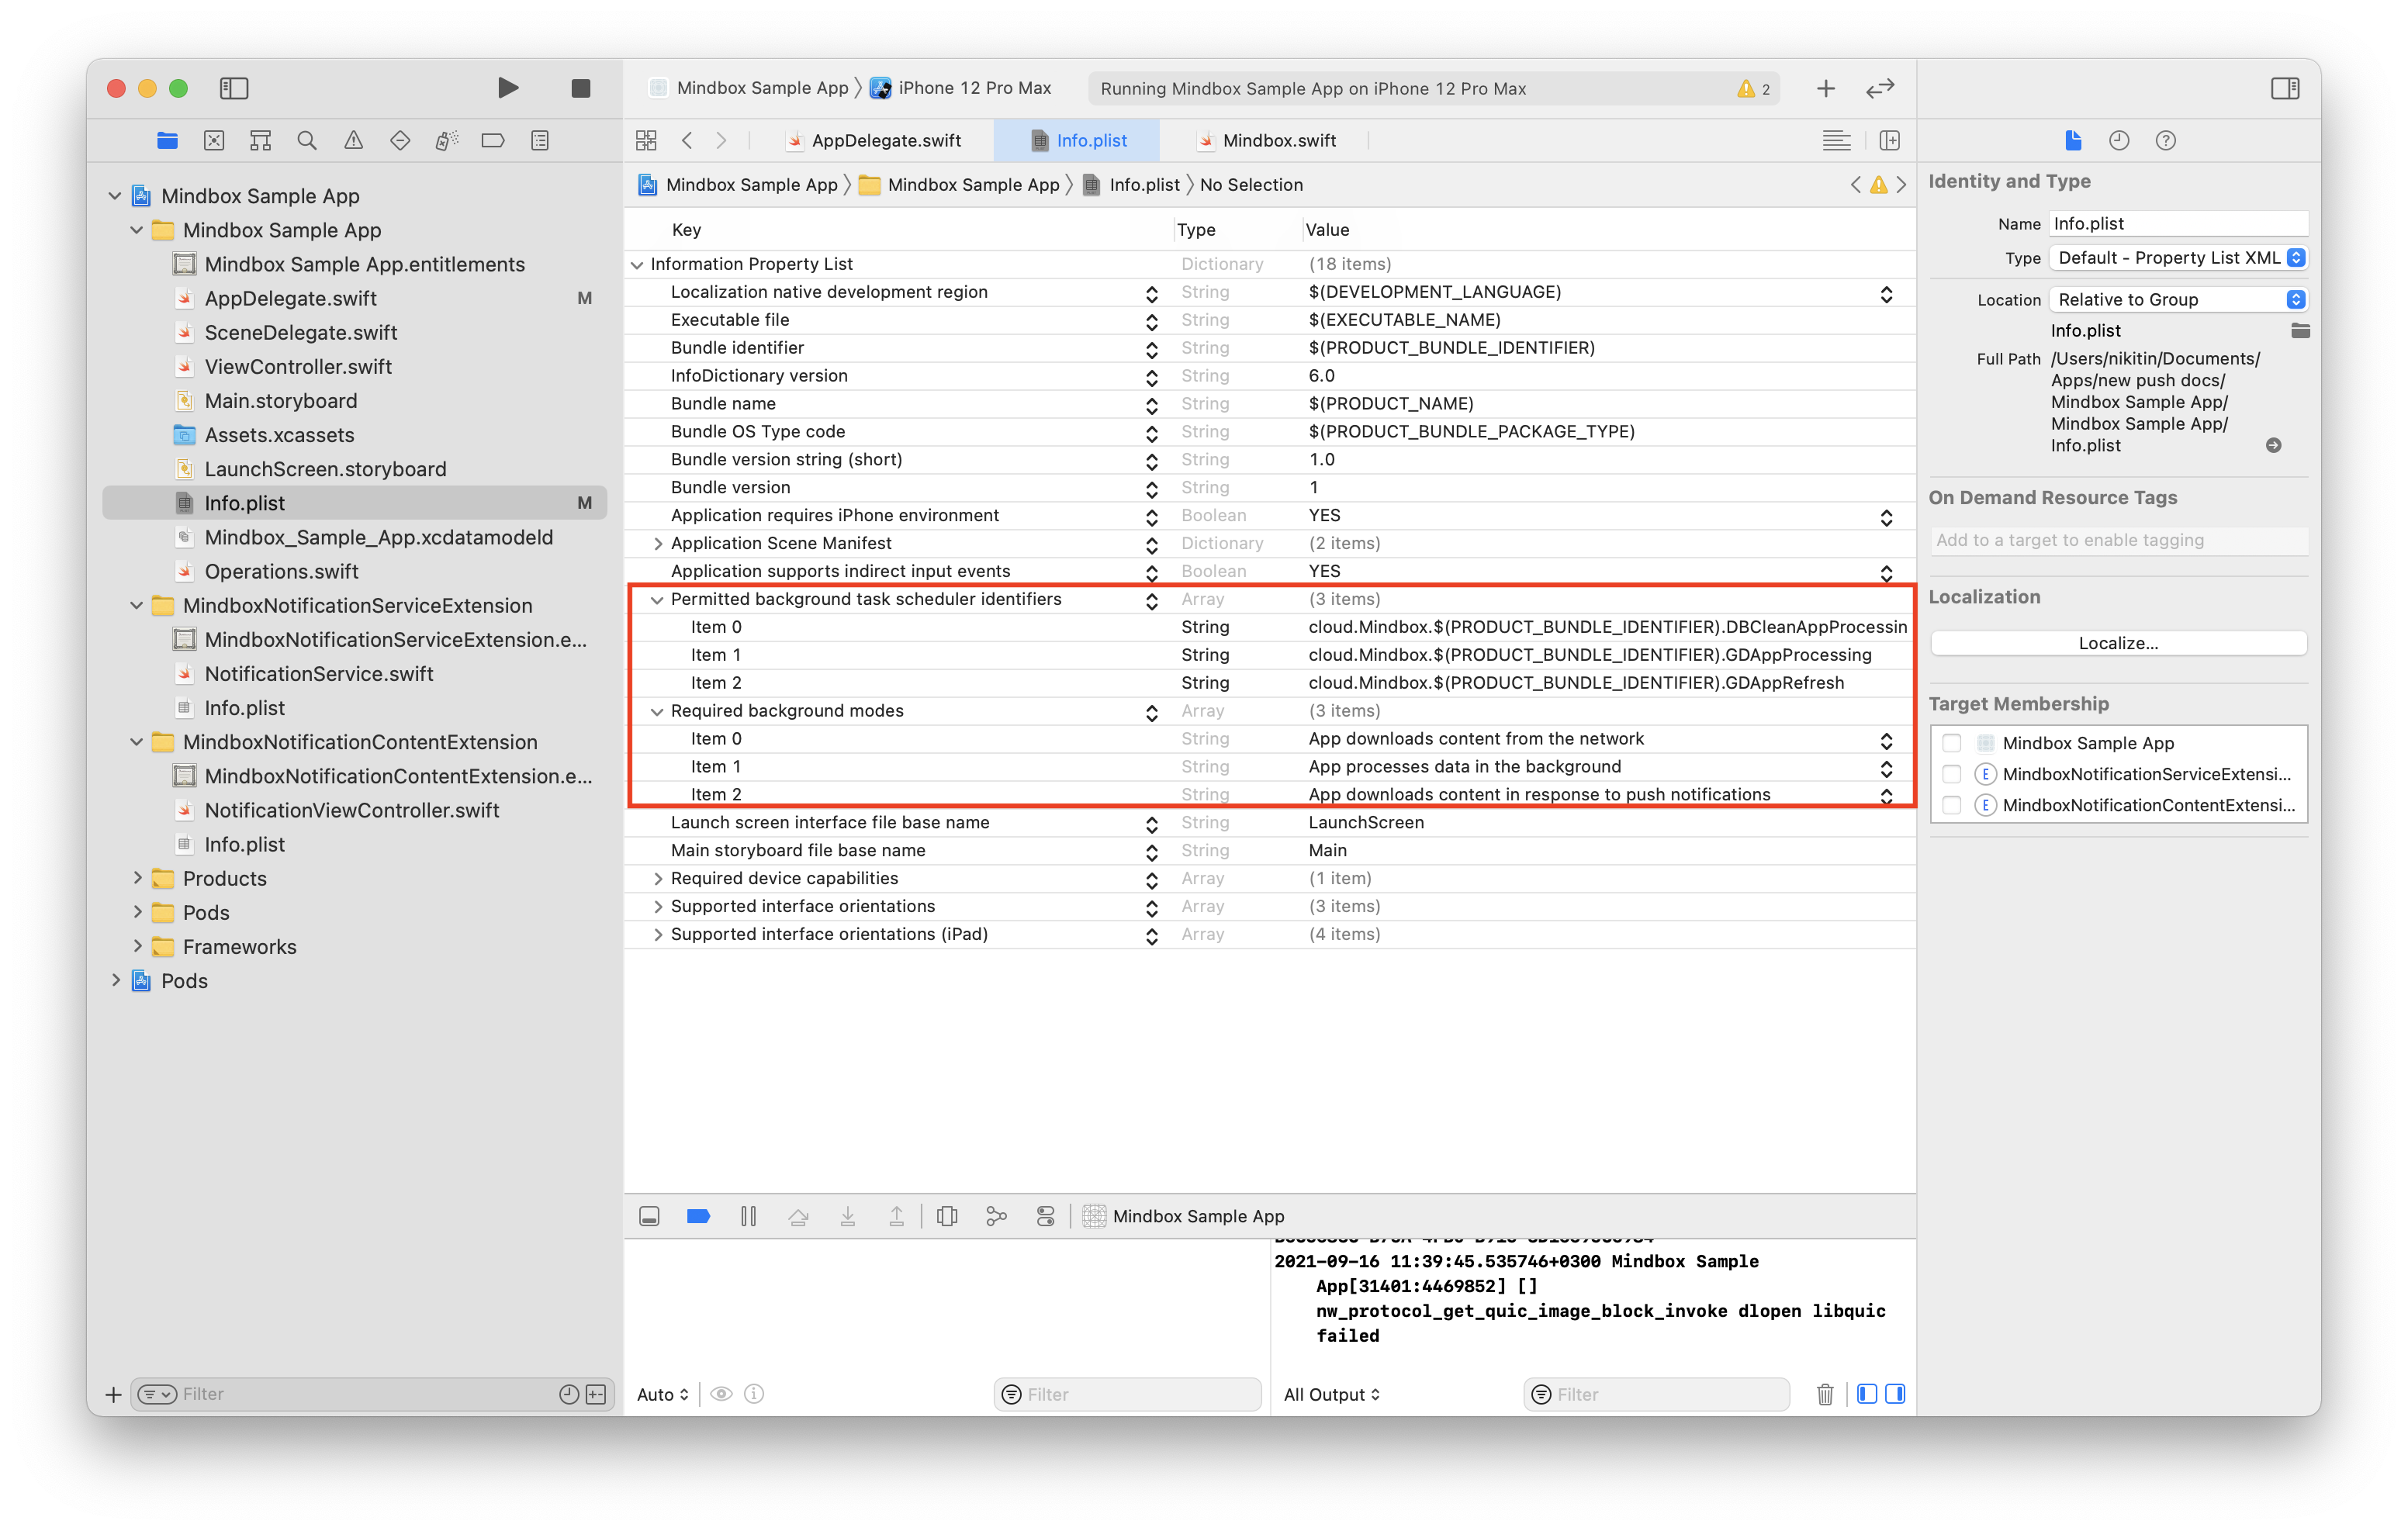Switch to the Mindbox.swift tab
Viewport: 2408px width, 1531px height.
[x=1267, y=141]
